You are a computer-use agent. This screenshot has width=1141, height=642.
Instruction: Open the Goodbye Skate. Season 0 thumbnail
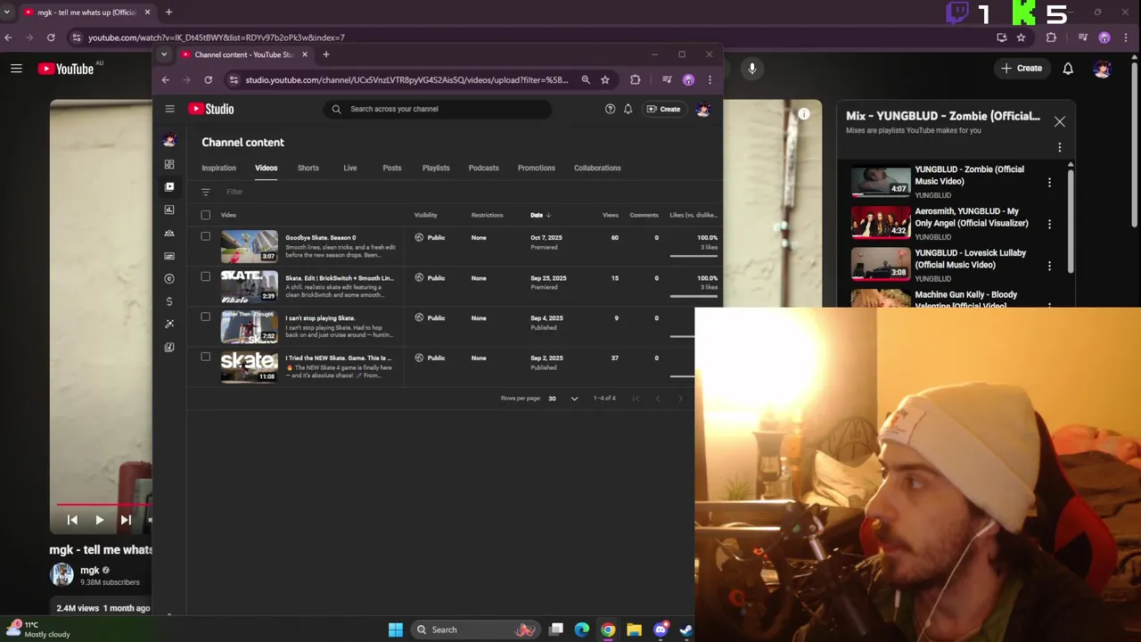(x=250, y=246)
